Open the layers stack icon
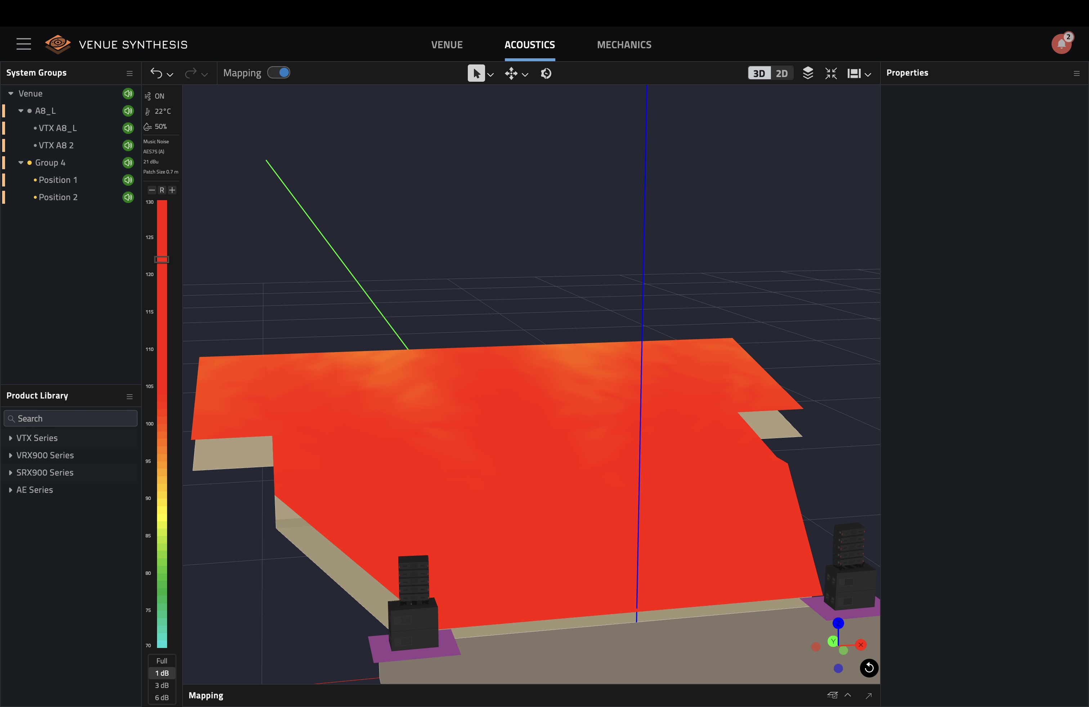 (808, 73)
